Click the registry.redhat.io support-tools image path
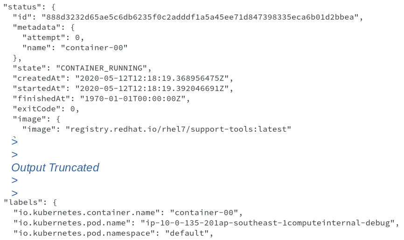 click(178, 129)
